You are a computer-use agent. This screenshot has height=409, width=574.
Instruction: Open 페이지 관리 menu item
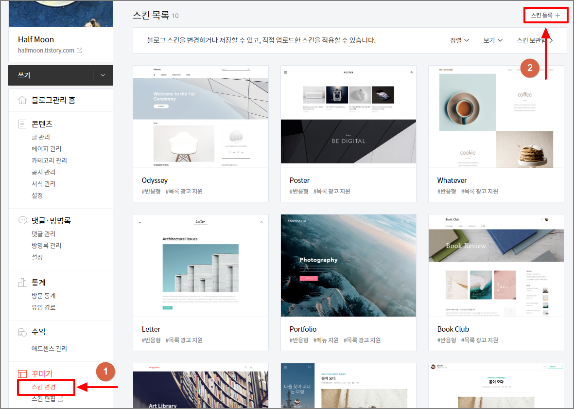click(x=47, y=149)
